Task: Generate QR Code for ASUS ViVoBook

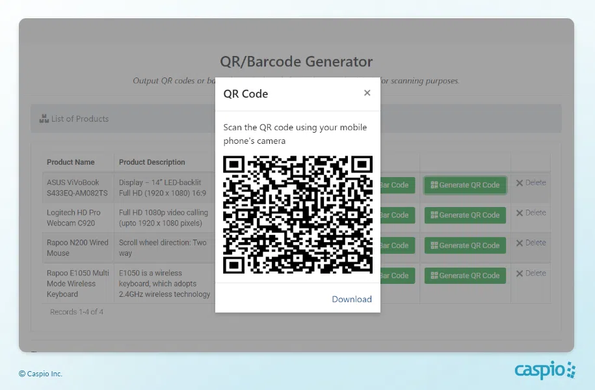Action: [x=465, y=185]
